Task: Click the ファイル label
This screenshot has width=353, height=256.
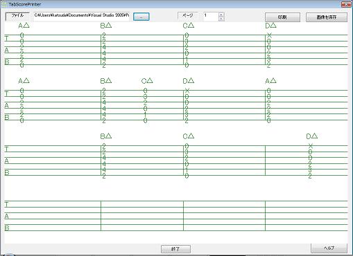Action: (17, 16)
